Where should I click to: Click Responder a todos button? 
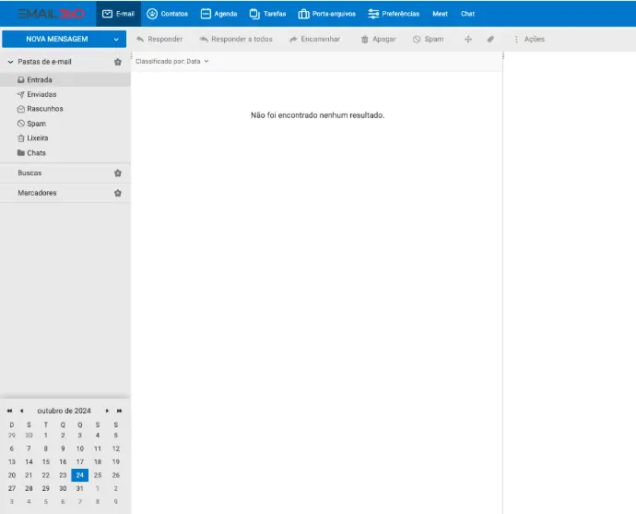point(236,39)
